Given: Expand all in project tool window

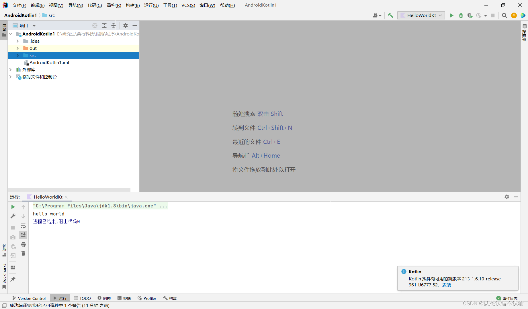Looking at the screenshot, I should [x=104, y=25].
